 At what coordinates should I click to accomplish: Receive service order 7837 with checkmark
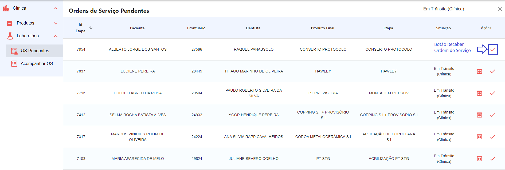click(x=493, y=71)
